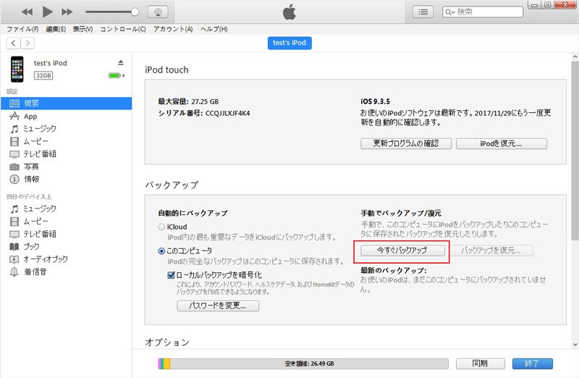Screen dimensions: 579x378
Task: Click the 検索 search field
Action: pyautogui.click(x=483, y=12)
